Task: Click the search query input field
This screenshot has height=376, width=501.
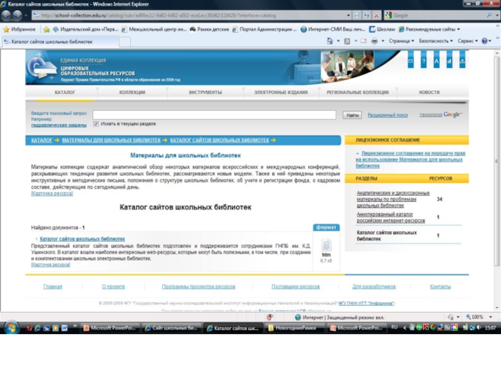Action: click(214, 115)
